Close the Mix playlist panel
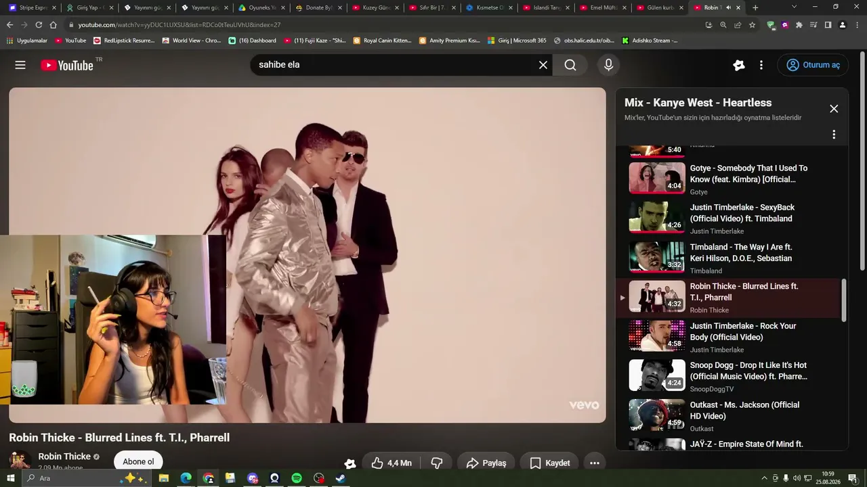 coord(834,109)
